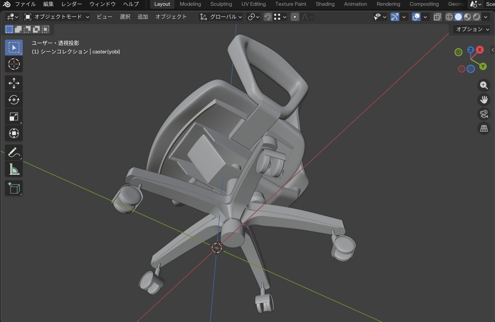Screen dimensions: 495x322
Task: Open the オブジェクトモード mode dropdown
Action: (57, 17)
